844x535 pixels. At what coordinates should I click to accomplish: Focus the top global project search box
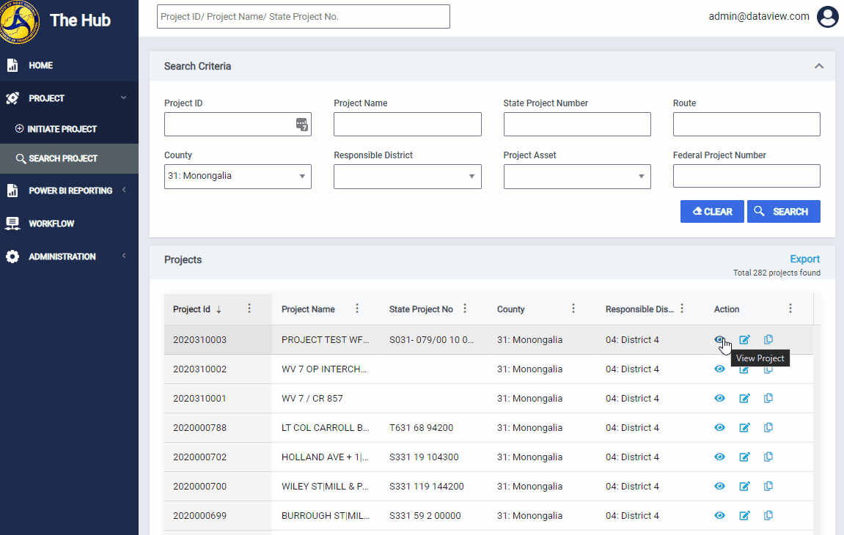[x=303, y=17]
